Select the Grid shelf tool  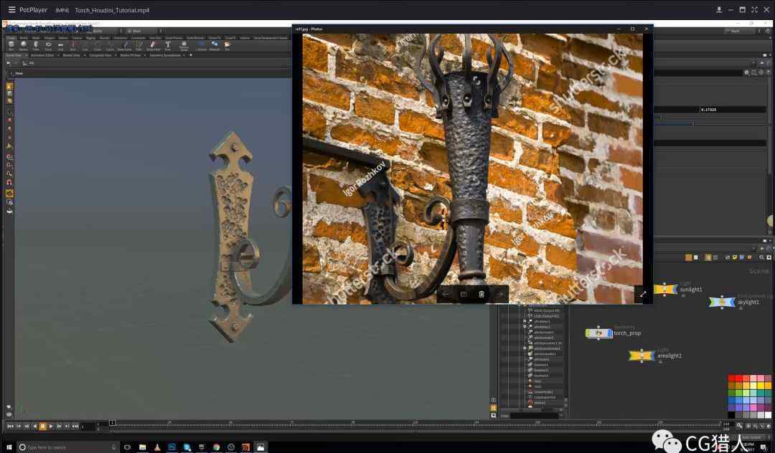60,45
